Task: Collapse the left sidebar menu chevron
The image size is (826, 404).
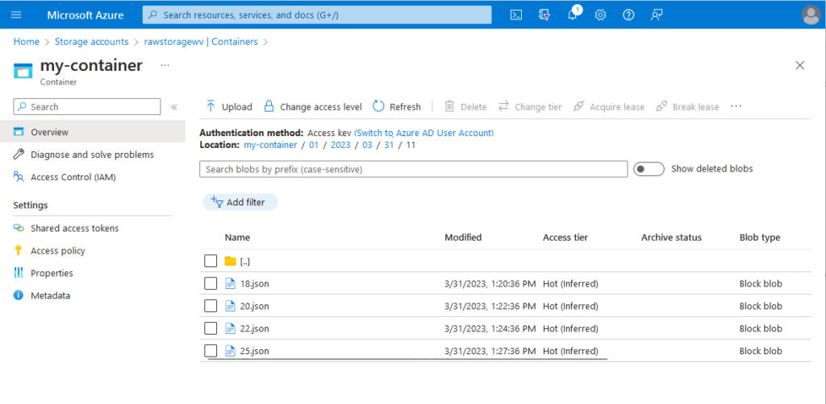Action: pos(174,107)
